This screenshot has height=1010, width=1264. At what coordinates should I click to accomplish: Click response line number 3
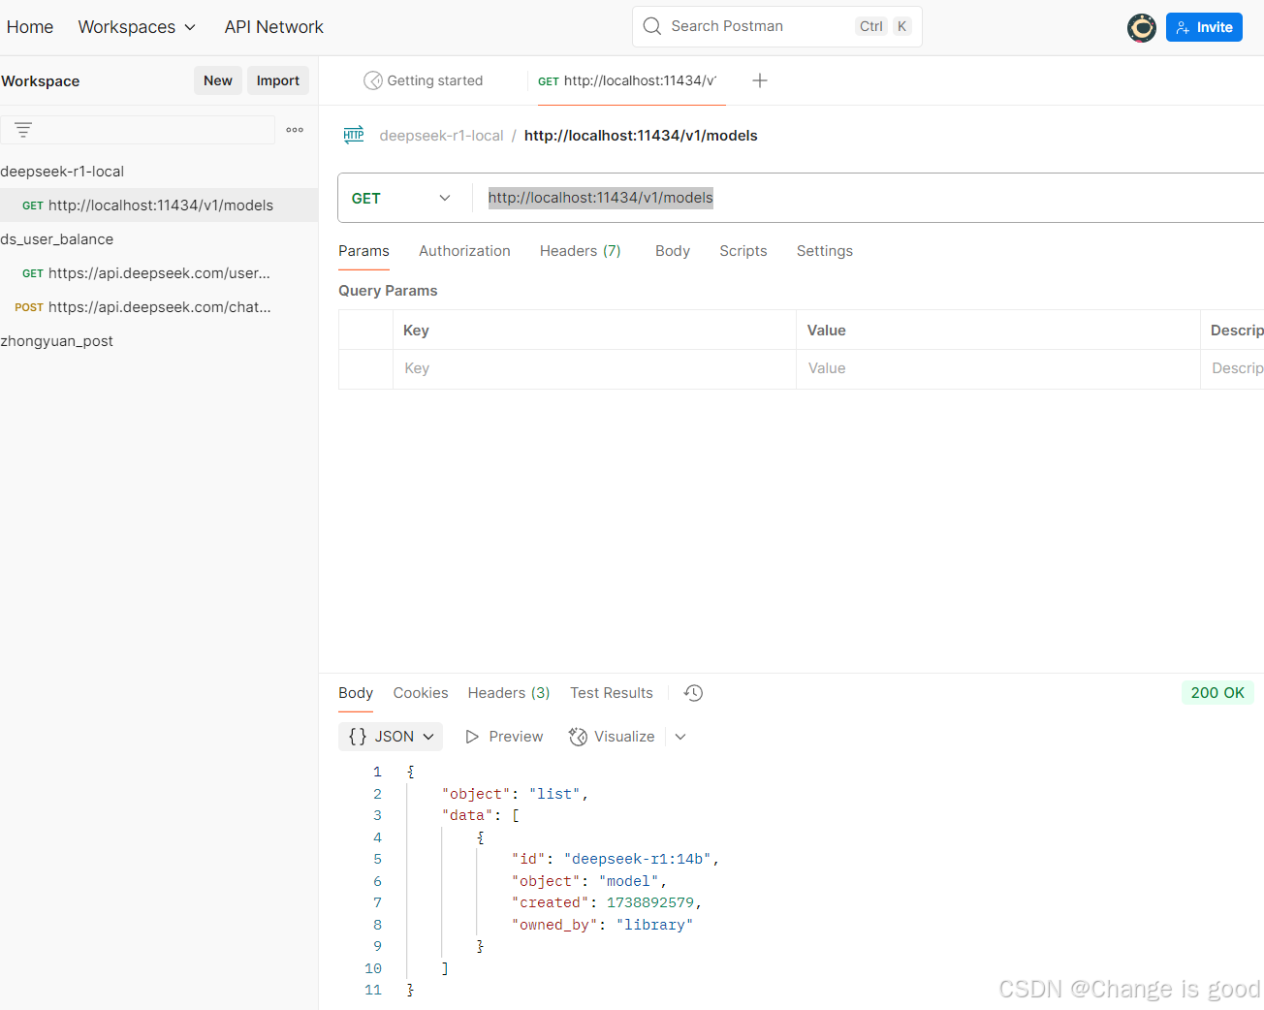377,815
